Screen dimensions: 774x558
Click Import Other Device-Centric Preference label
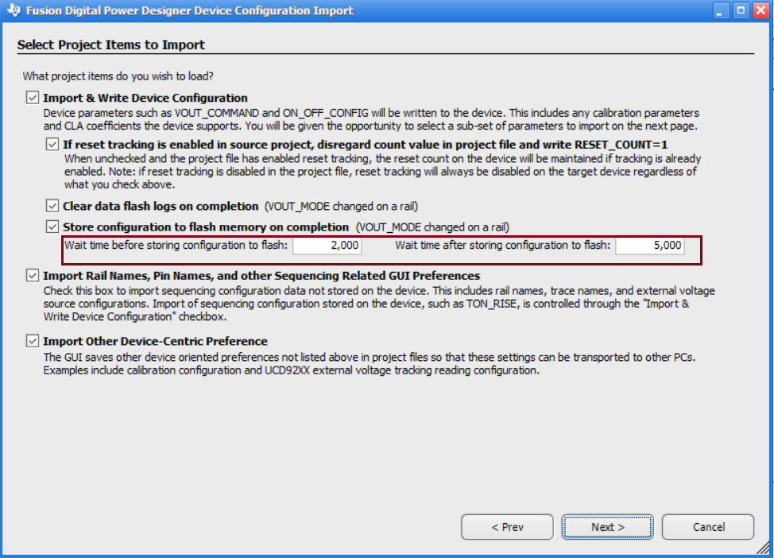(155, 341)
